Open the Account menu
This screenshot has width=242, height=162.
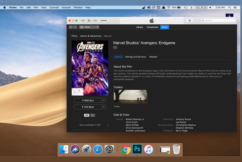[x=66, y=7]
